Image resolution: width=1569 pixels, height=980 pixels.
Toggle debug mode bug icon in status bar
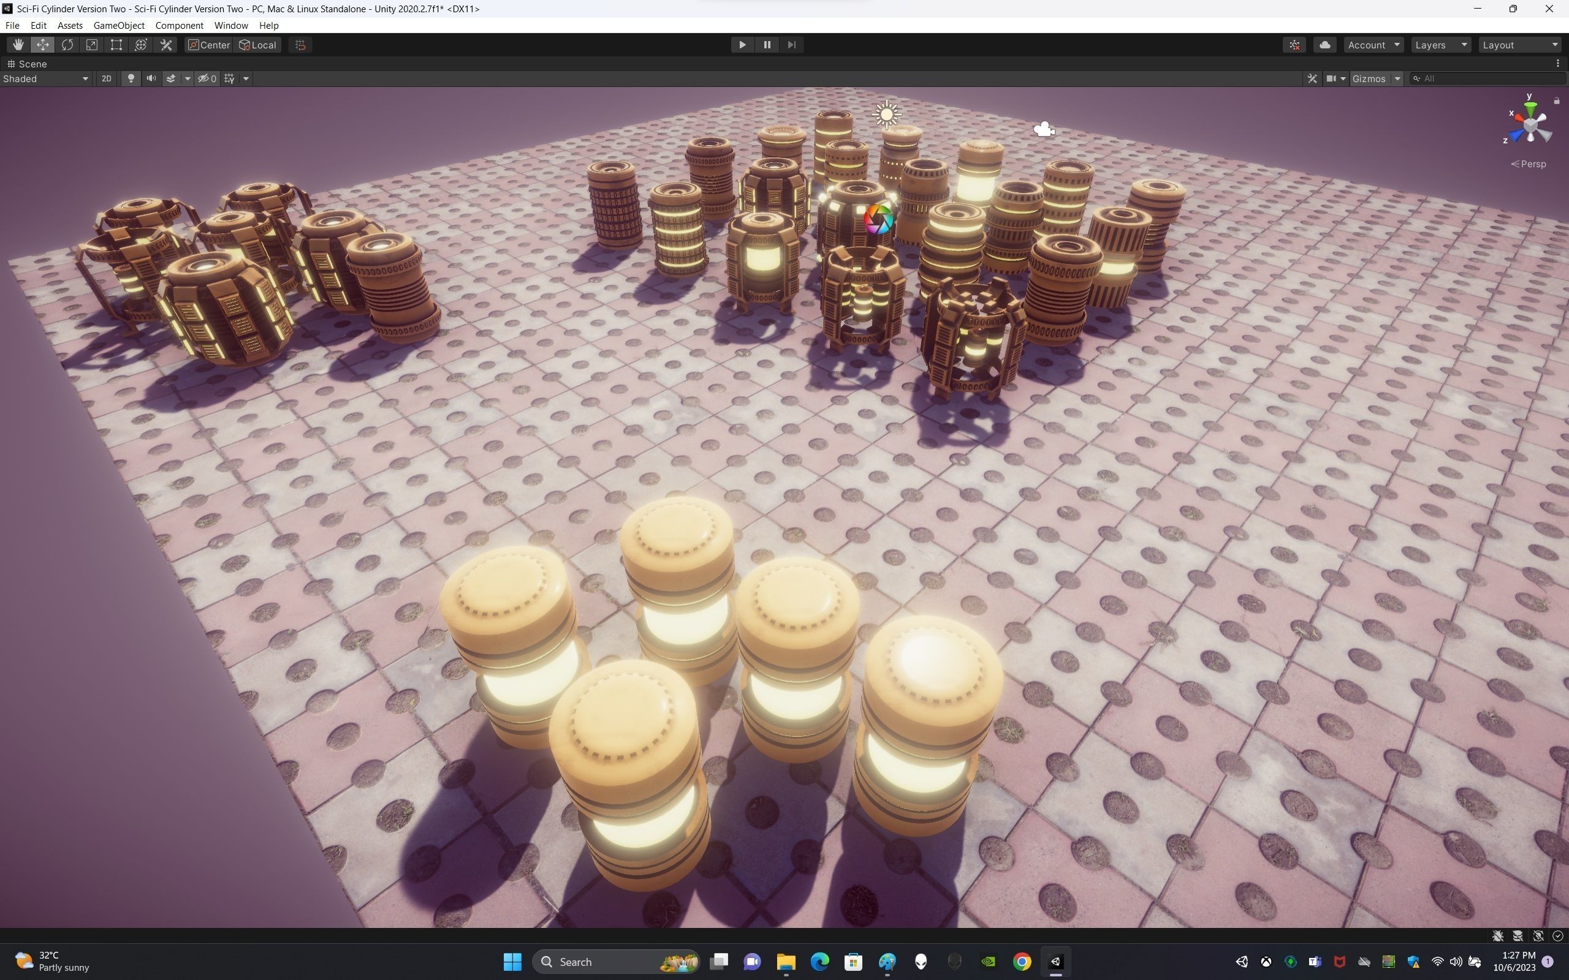(x=1498, y=936)
